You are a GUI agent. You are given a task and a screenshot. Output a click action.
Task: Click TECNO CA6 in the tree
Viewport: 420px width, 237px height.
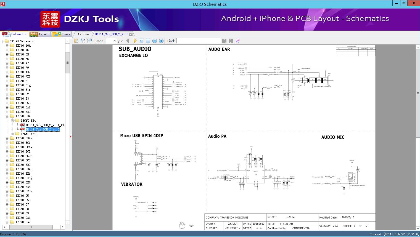23,218
